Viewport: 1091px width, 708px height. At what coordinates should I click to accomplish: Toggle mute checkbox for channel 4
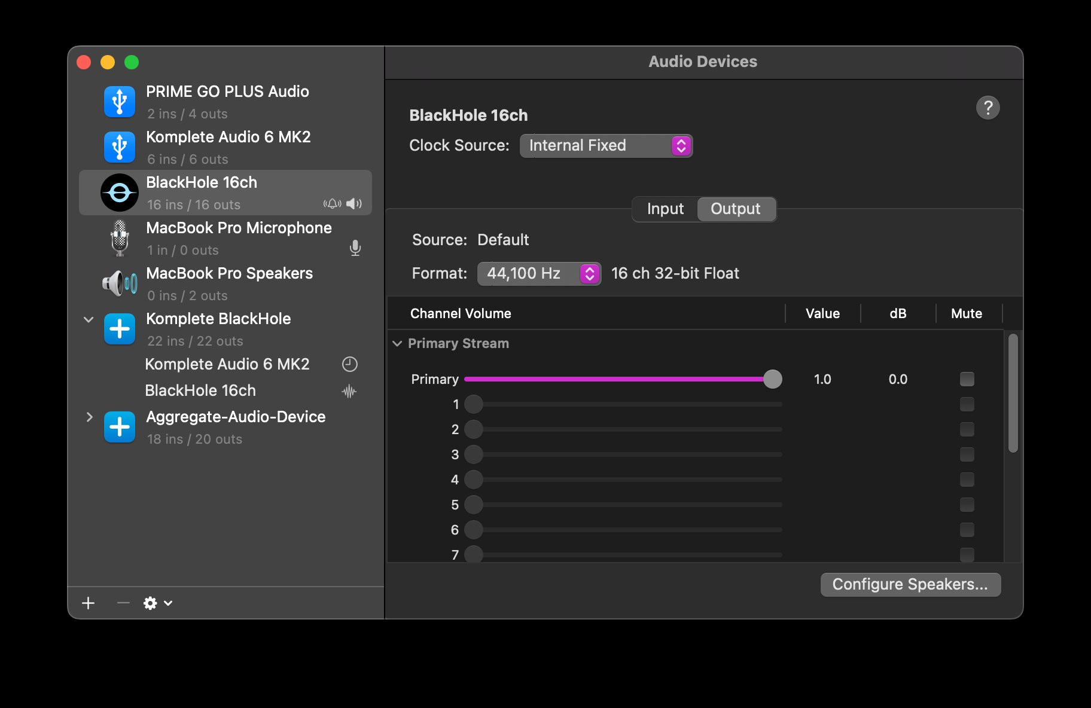coord(967,480)
